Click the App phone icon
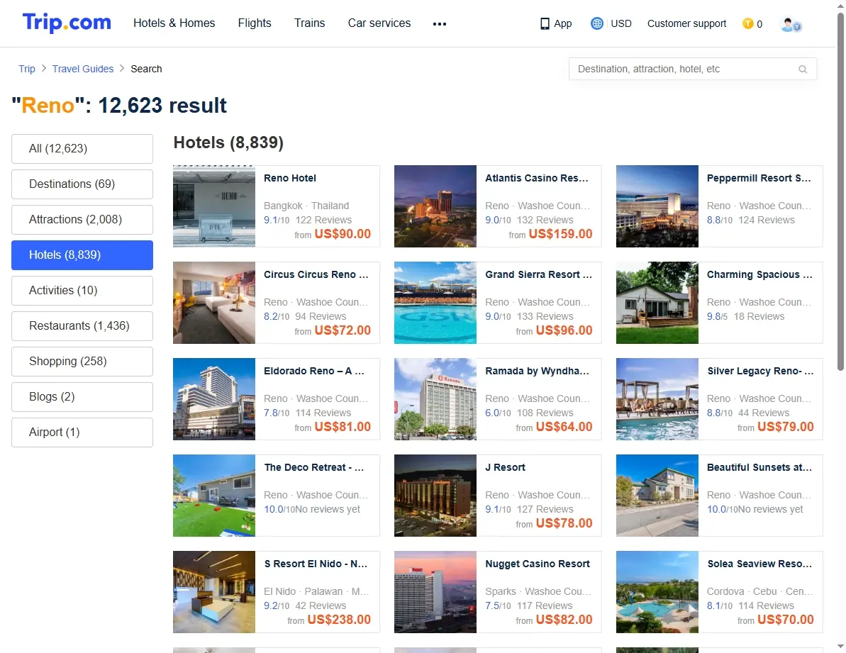This screenshot has width=846, height=653. [545, 23]
